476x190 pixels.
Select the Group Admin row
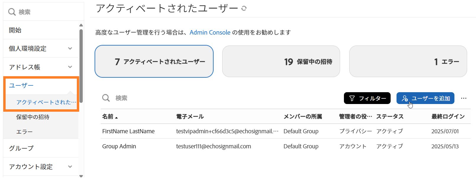(x=285, y=146)
